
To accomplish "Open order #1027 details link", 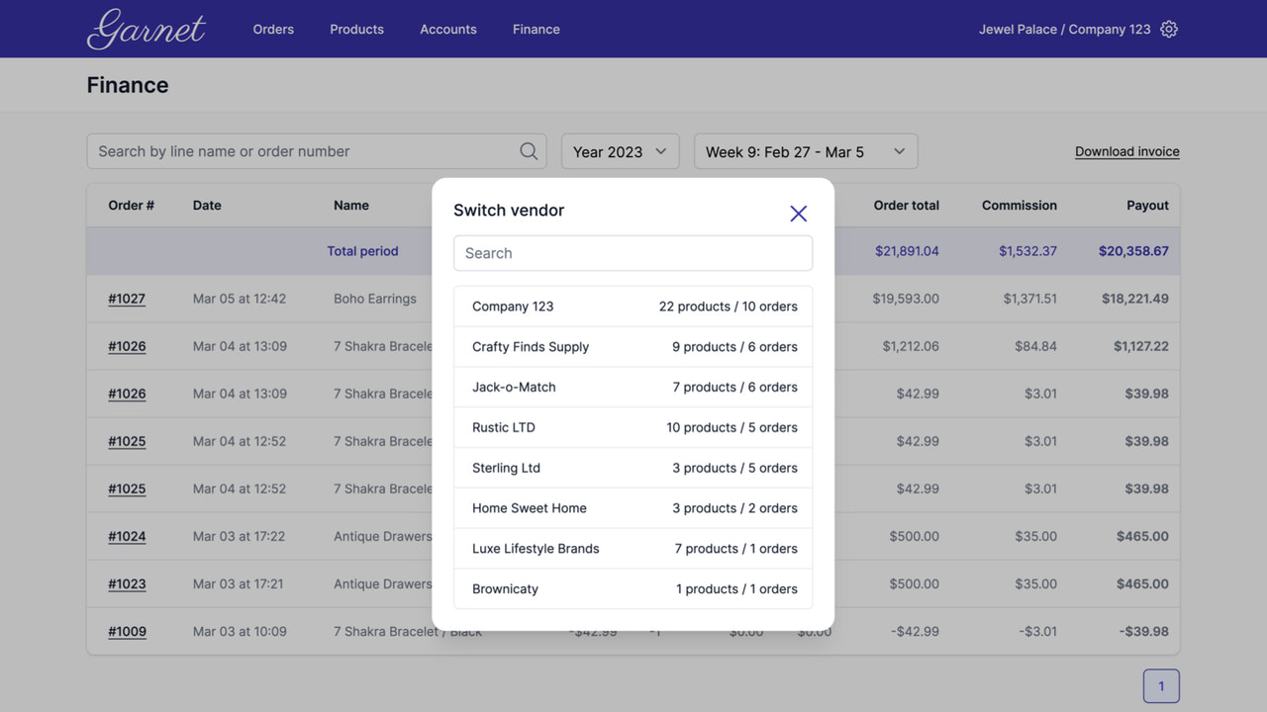I will pyautogui.click(x=127, y=298).
